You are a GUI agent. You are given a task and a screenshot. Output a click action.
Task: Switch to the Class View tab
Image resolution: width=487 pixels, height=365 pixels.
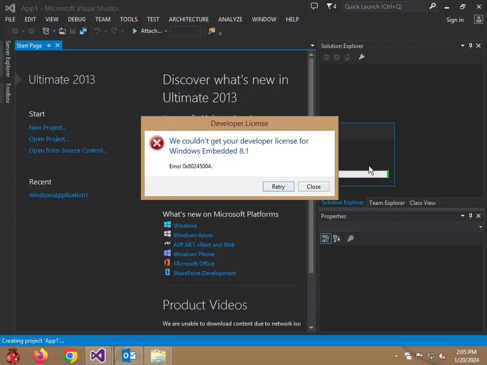[422, 202]
